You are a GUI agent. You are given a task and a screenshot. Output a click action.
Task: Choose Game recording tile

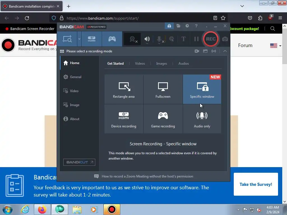[x=163, y=119]
